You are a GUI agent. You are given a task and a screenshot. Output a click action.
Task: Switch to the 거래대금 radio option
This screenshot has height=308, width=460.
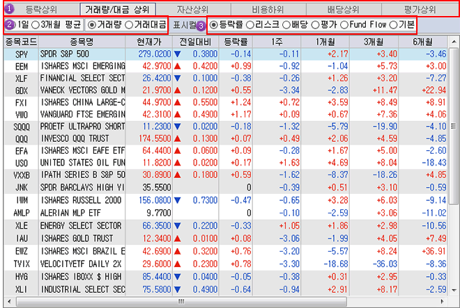(x=146, y=25)
